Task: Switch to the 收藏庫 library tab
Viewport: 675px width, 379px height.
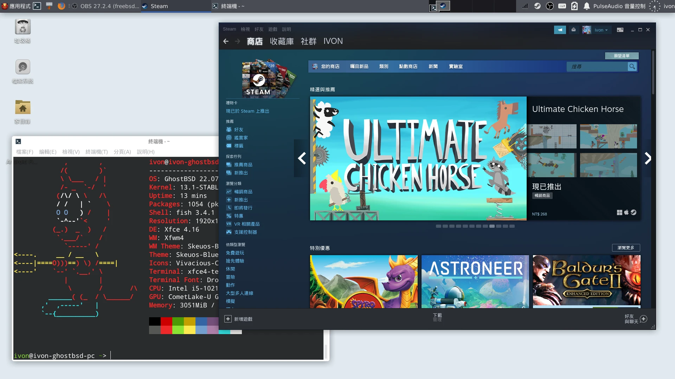Action: 282,41
